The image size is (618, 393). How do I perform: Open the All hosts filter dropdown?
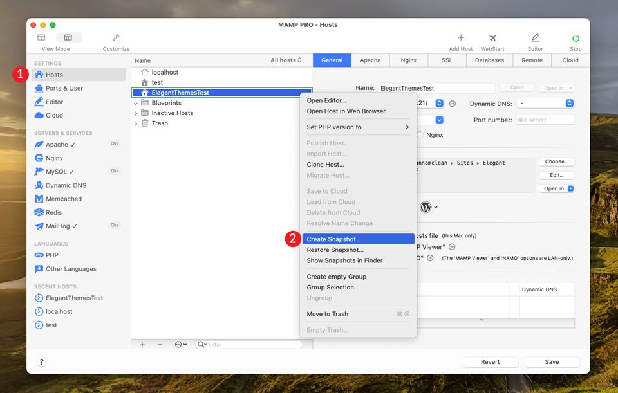tap(286, 60)
